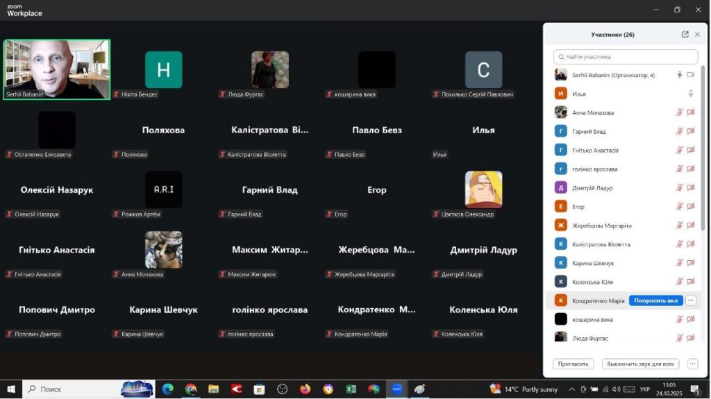Launch Excel from the taskbar
This screenshot has width=711, height=399.
(351, 389)
